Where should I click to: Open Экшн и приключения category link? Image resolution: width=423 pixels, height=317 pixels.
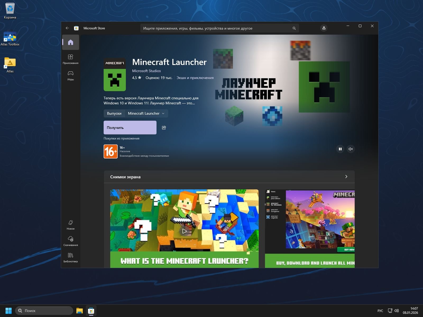tap(195, 78)
